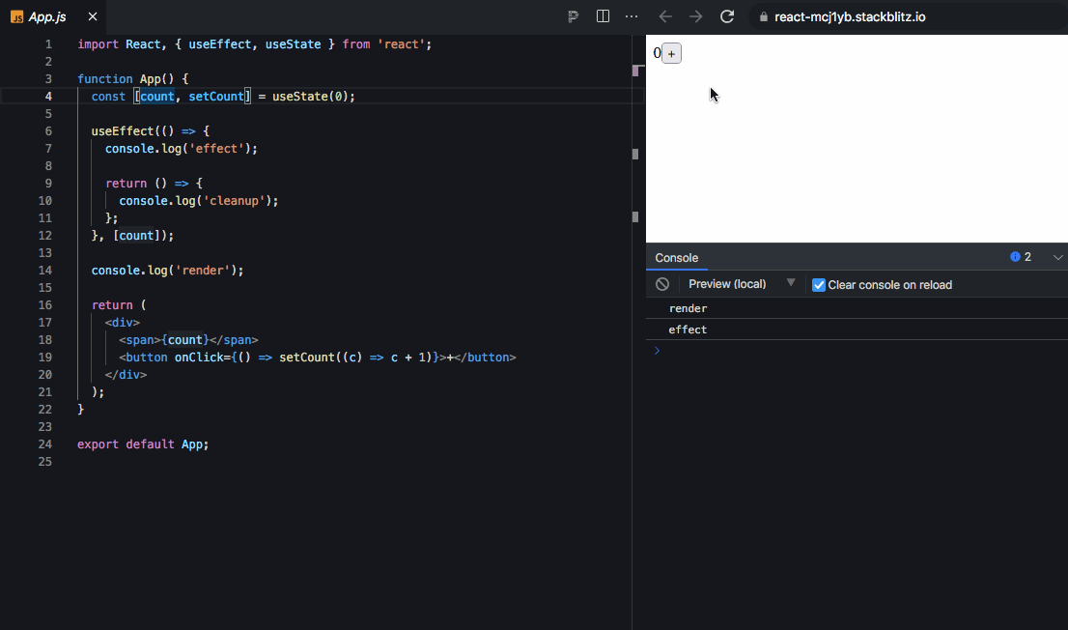Click the 'react' import string on line 1
The height and width of the screenshot is (630, 1068).
tap(401, 43)
